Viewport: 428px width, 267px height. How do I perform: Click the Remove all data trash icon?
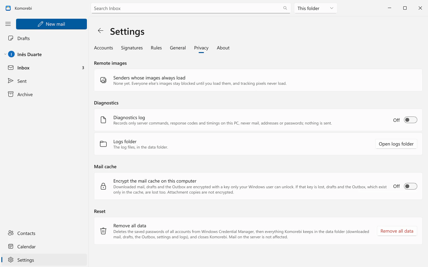pos(103,231)
